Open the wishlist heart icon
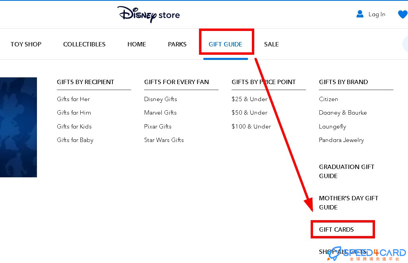The width and height of the screenshot is (408, 263). (x=403, y=14)
